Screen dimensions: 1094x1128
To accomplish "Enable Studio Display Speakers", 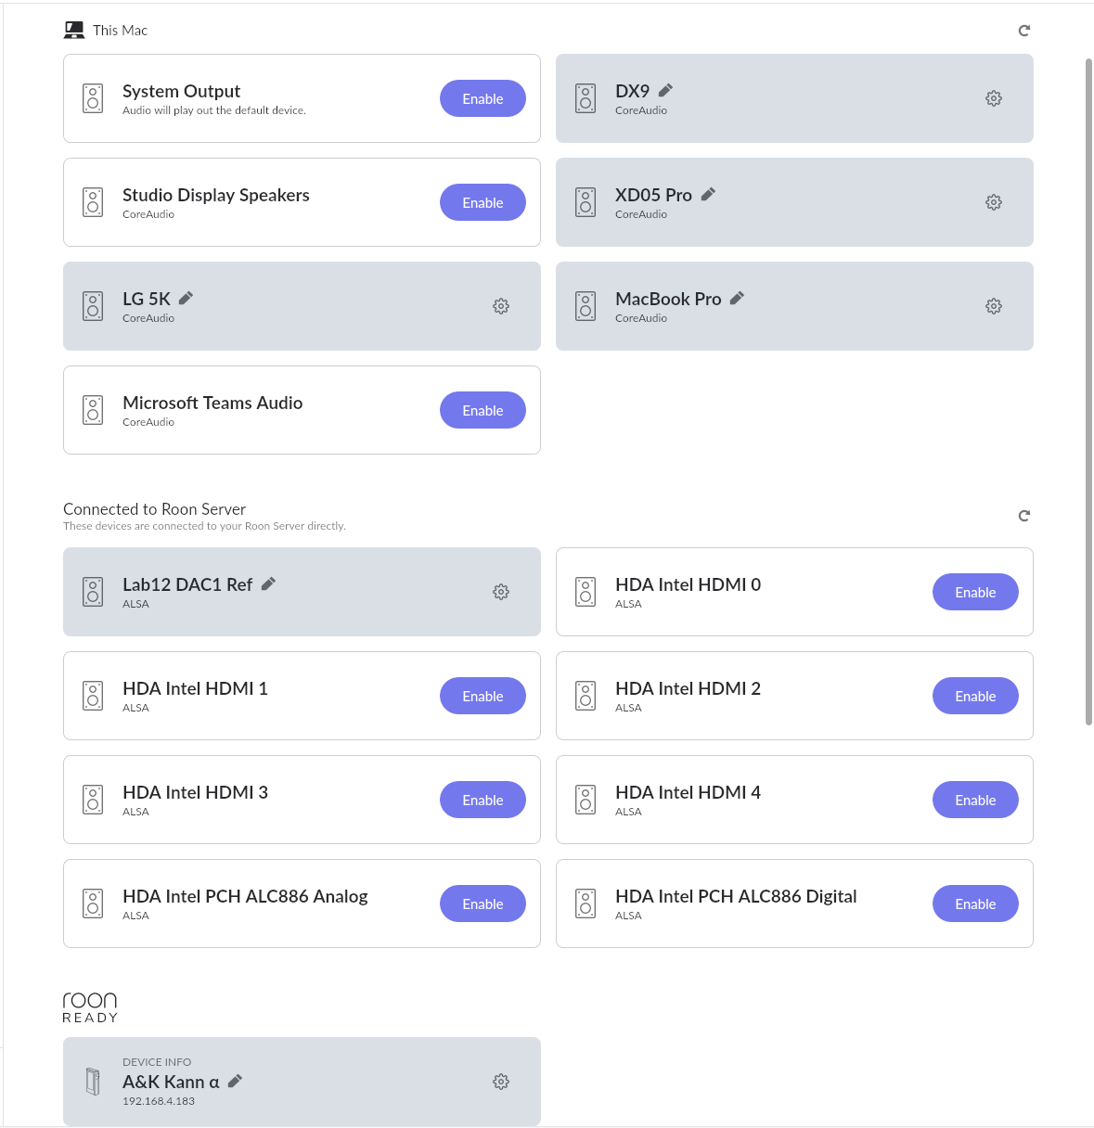I will [x=483, y=202].
